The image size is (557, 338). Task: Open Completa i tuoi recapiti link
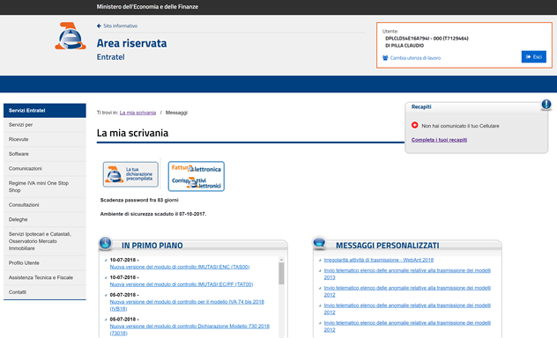[439, 140]
